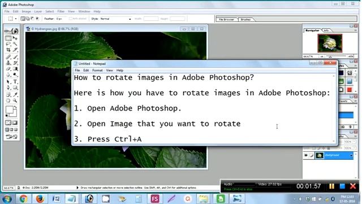Open Firefox from taskbar
Viewport: 362px width, 204px height.
(x=40, y=199)
